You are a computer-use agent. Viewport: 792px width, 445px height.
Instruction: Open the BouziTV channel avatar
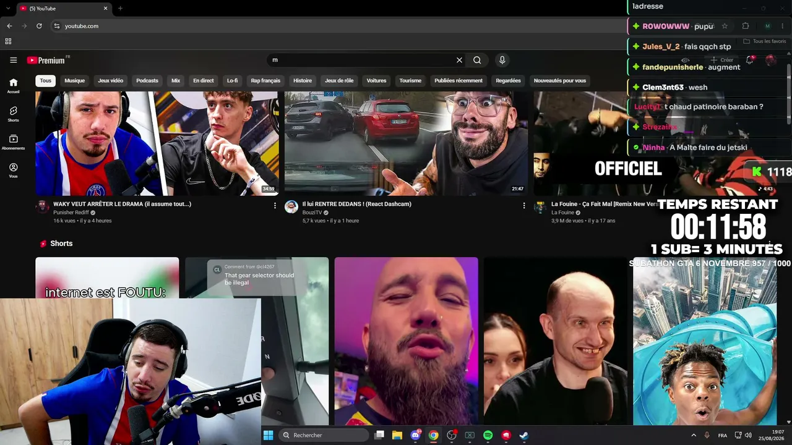click(x=291, y=206)
